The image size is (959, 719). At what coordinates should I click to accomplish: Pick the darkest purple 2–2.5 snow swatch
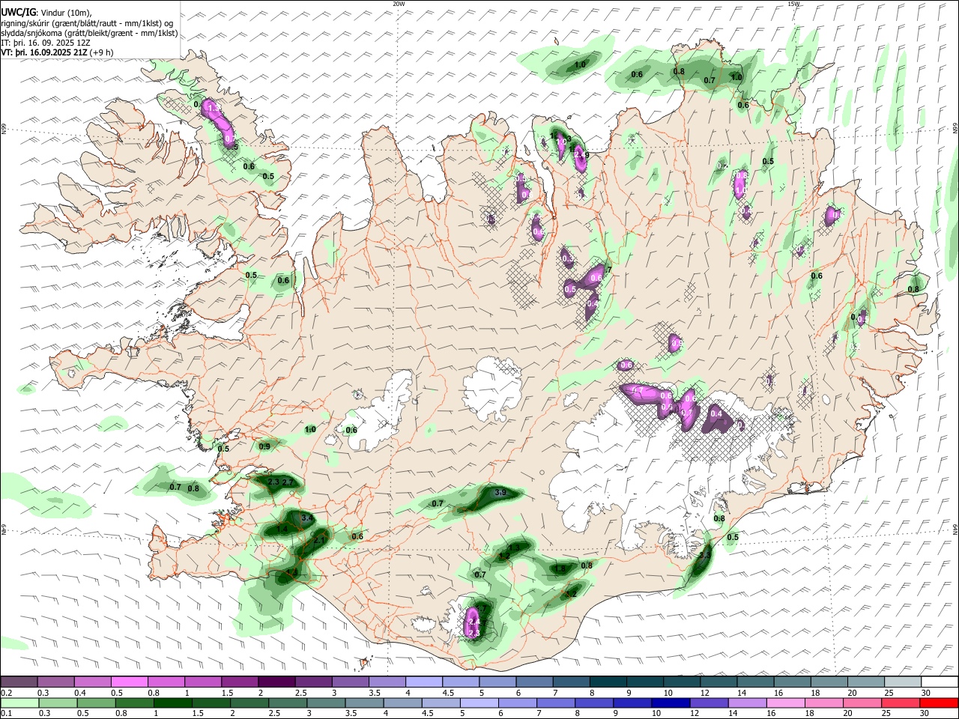coord(276,682)
